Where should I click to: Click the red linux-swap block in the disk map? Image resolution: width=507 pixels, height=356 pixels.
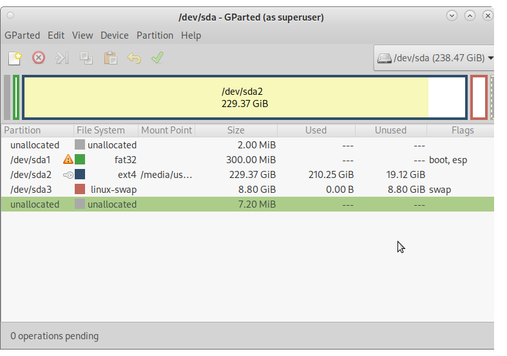point(479,97)
